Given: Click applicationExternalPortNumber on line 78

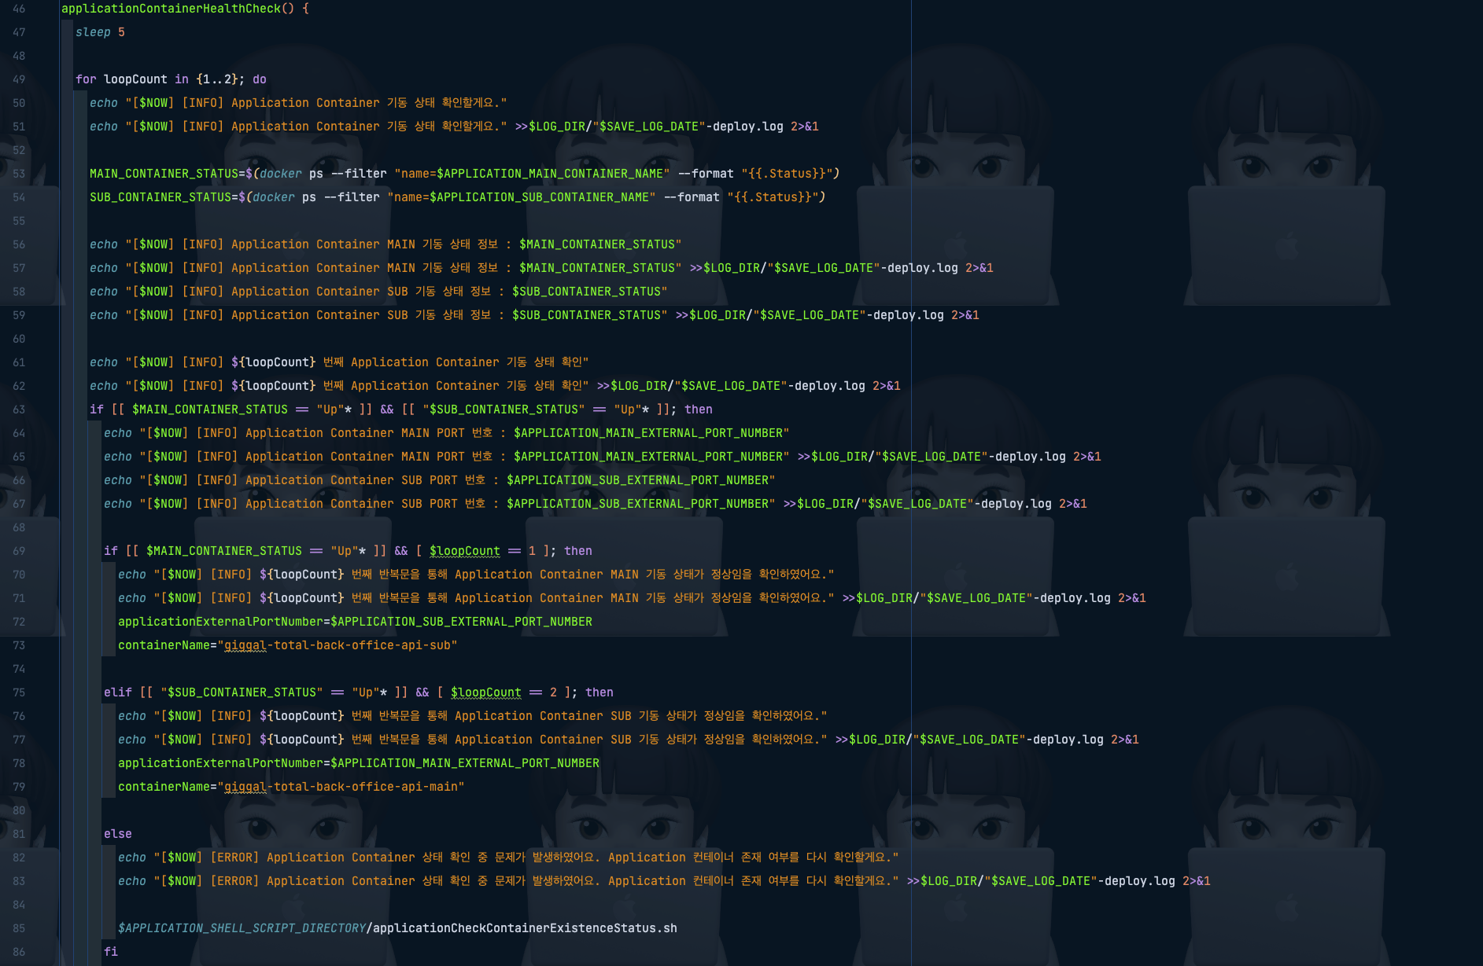Looking at the screenshot, I should (x=220, y=763).
